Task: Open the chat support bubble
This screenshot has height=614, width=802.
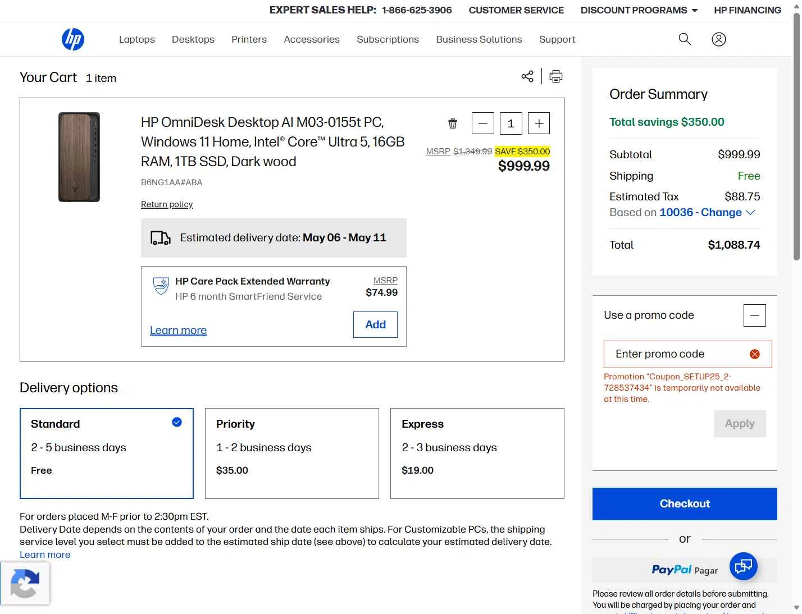Action: click(744, 566)
